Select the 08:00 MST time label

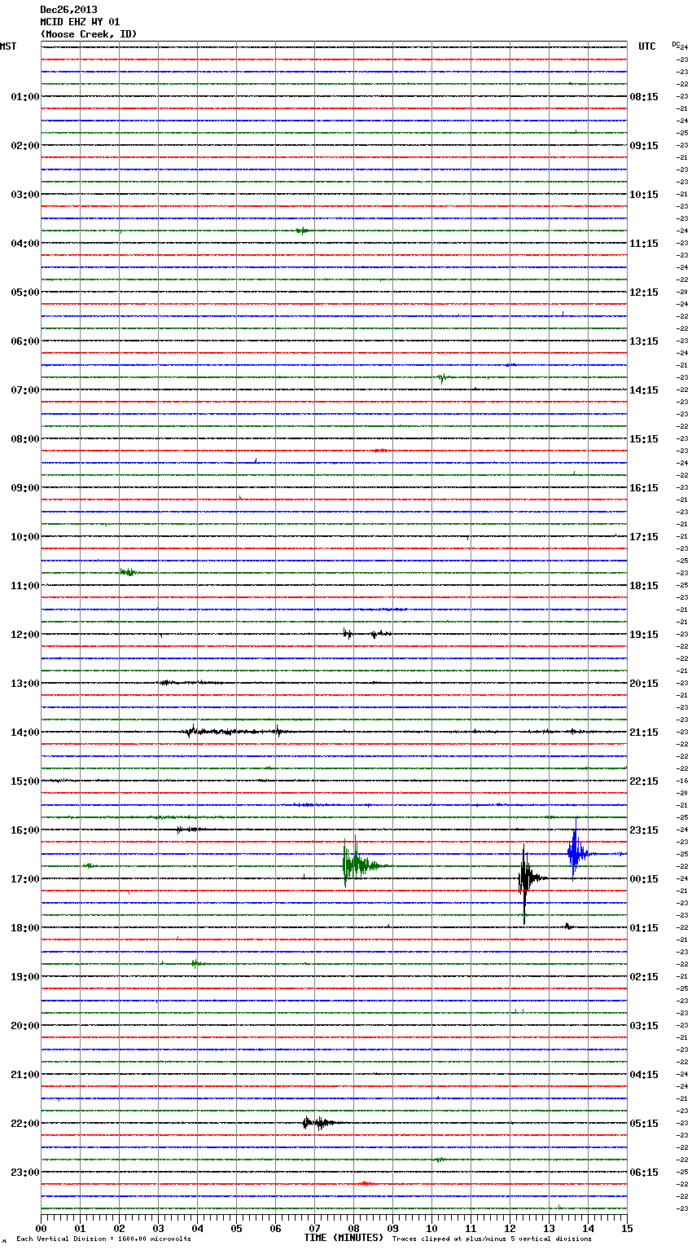[24, 439]
